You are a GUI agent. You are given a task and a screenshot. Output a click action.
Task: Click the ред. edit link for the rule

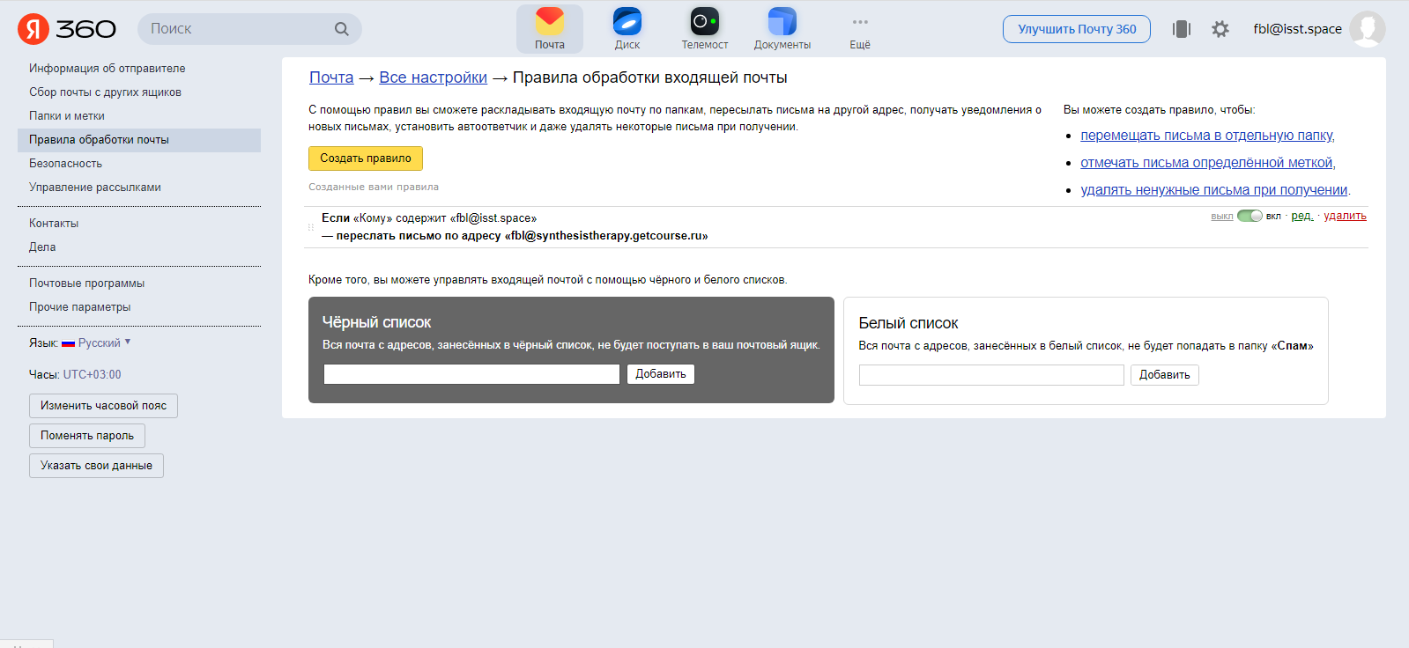[1301, 216]
